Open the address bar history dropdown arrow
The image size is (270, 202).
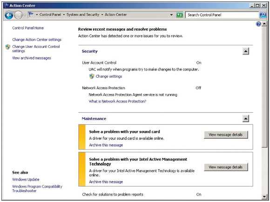point(171,15)
